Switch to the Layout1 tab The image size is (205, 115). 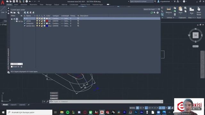13,104
